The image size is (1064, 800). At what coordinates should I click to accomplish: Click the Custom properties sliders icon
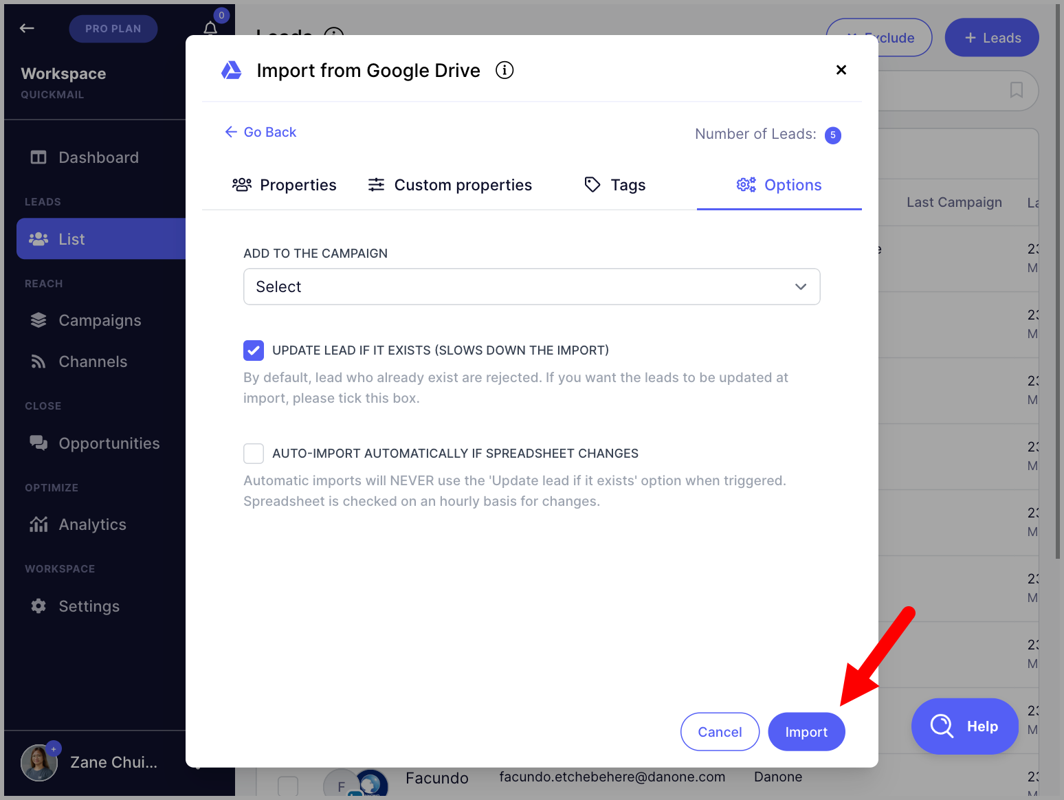pyautogui.click(x=376, y=185)
